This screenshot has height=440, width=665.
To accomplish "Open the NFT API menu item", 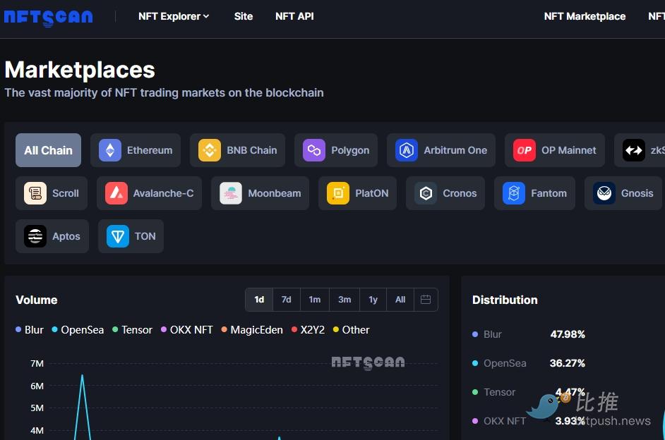I will (x=295, y=16).
